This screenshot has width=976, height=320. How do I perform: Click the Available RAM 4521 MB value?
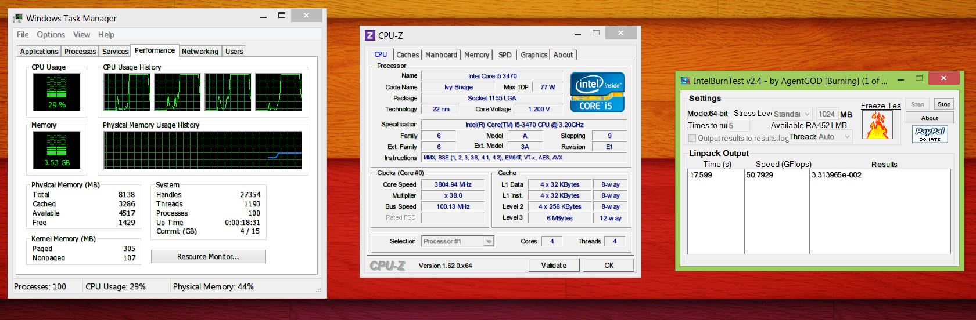pos(832,125)
